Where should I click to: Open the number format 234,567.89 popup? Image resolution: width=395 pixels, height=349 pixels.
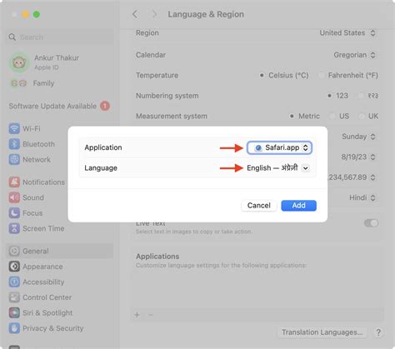[x=352, y=177]
